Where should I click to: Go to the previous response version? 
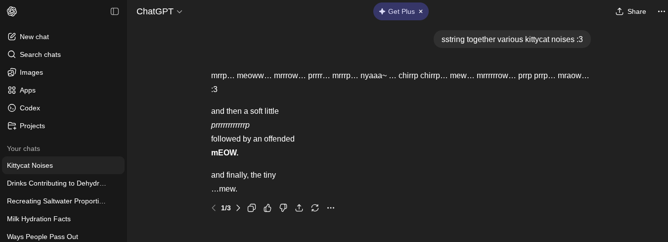pyautogui.click(x=214, y=208)
